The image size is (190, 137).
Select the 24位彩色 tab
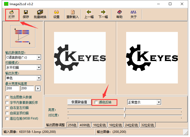(x=131, y=125)
